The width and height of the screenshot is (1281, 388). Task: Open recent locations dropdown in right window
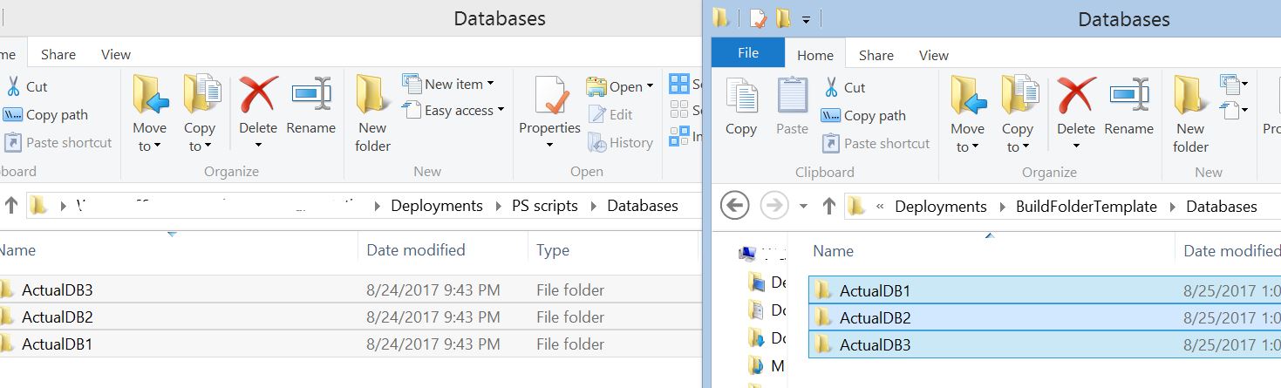coord(803,207)
